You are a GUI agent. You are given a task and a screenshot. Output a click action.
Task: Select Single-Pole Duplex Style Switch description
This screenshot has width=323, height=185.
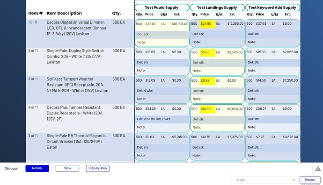(x=75, y=57)
